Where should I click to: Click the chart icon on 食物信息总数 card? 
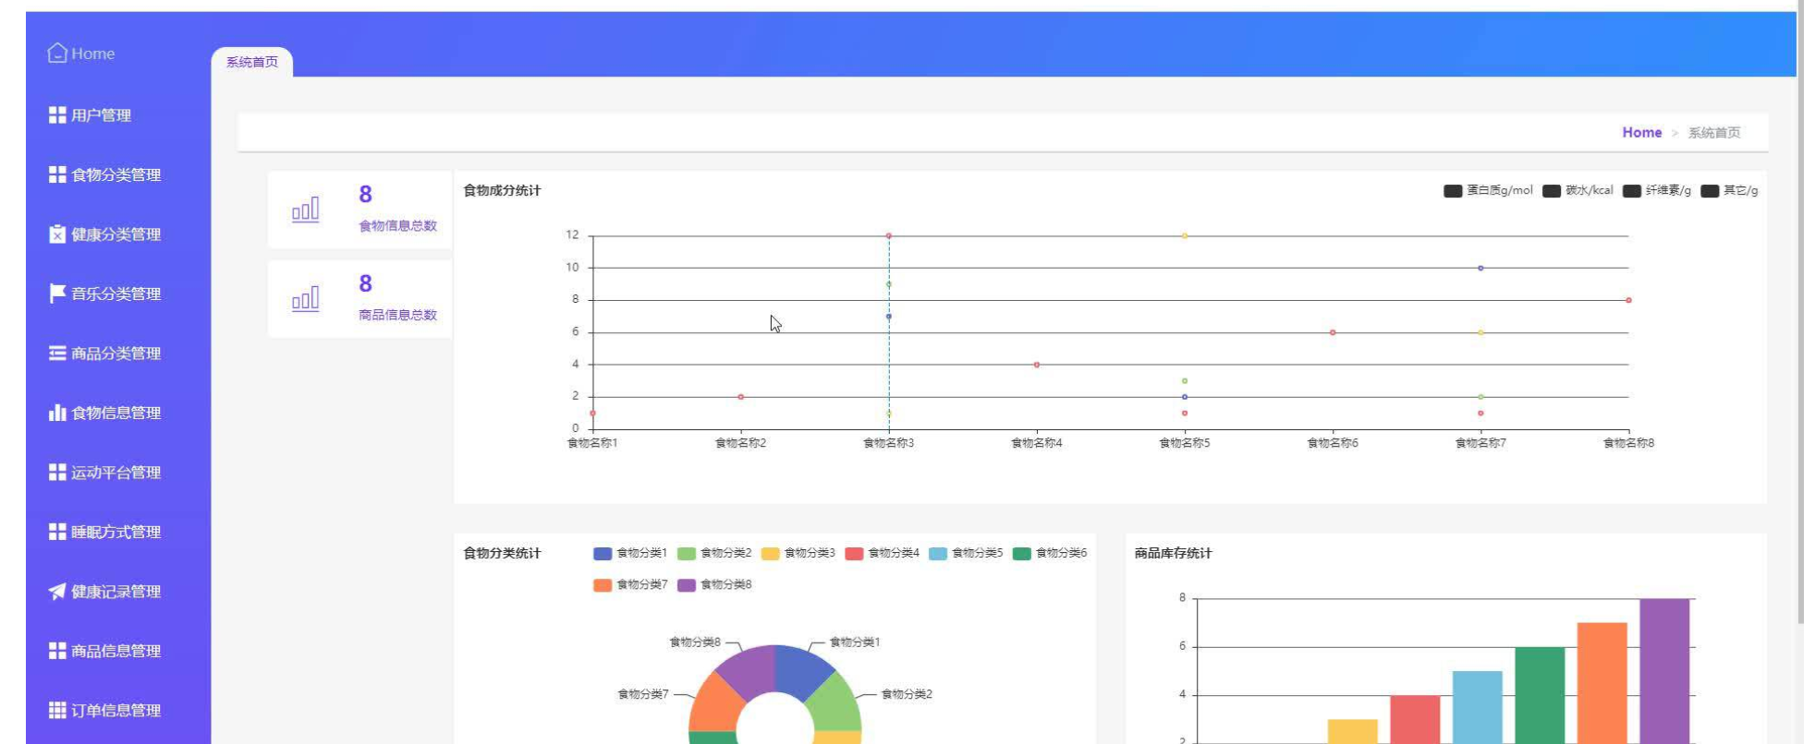[306, 210]
